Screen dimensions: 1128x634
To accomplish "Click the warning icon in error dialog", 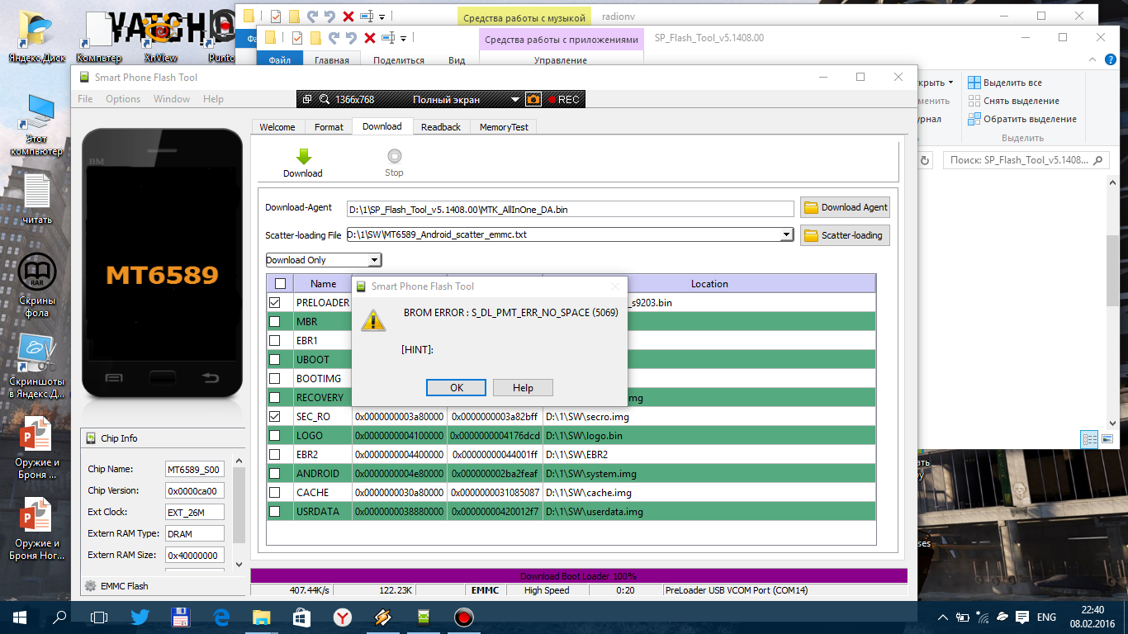I will click(x=374, y=320).
